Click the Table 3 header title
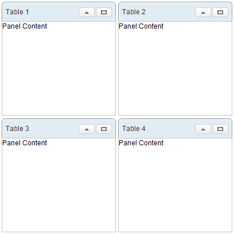The height and width of the screenshot is (234, 234). (17, 129)
